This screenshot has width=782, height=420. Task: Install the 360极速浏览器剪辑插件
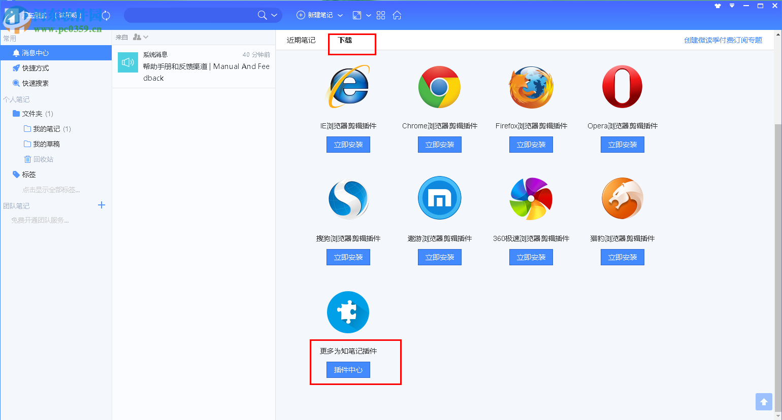(x=531, y=257)
